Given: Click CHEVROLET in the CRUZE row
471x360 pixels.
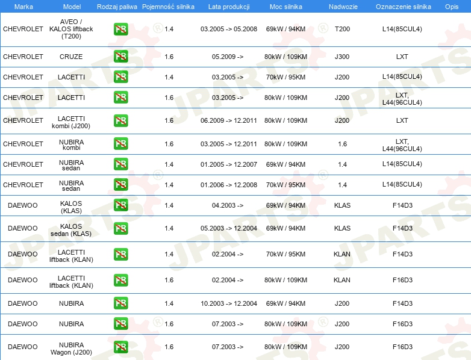Looking at the screenshot, I should [x=23, y=57].
